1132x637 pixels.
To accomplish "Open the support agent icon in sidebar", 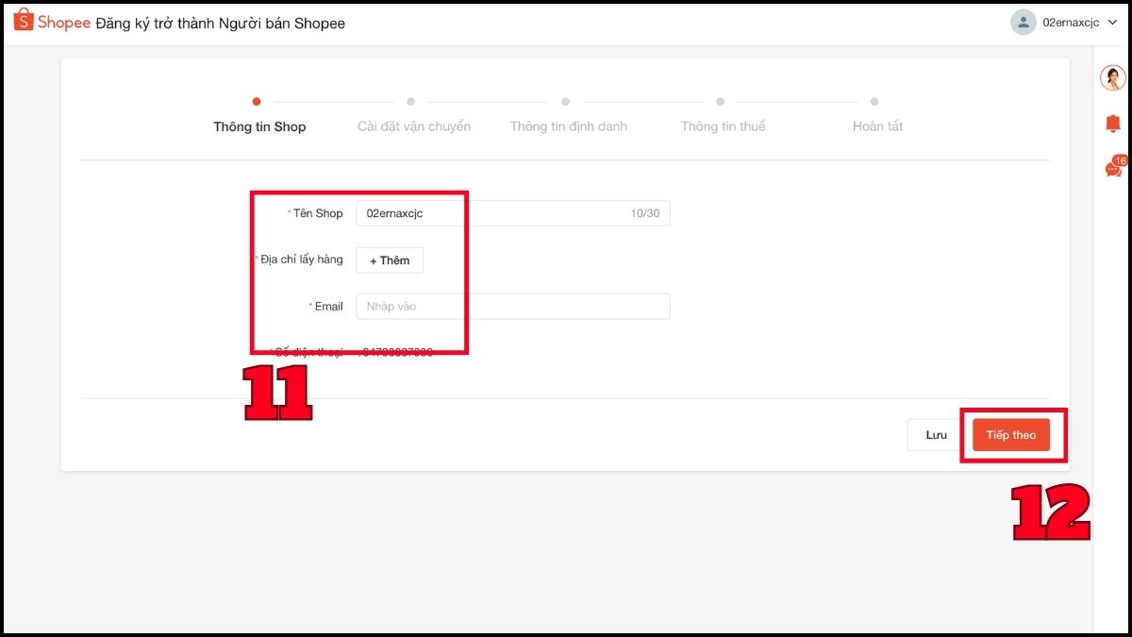I will pyautogui.click(x=1113, y=78).
